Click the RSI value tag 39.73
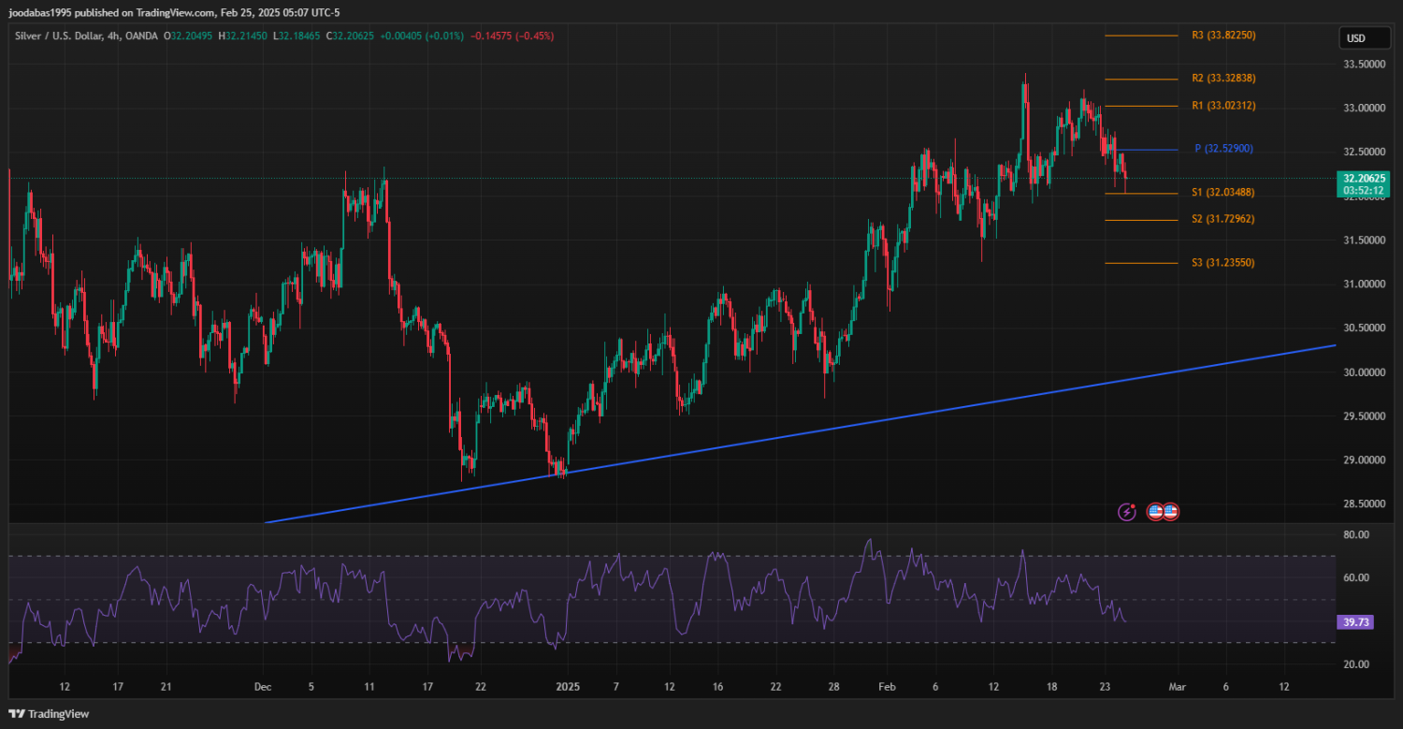Viewport: 1403px width, 729px height. [1354, 621]
